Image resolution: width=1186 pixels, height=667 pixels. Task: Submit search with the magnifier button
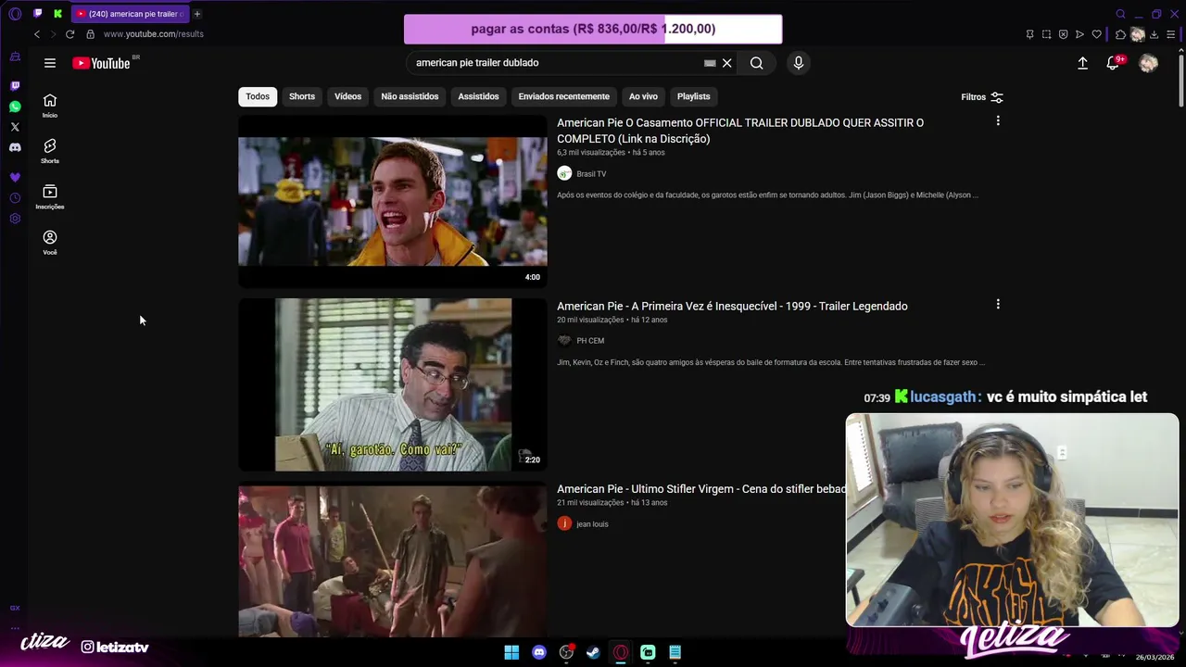[x=757, y=63]
